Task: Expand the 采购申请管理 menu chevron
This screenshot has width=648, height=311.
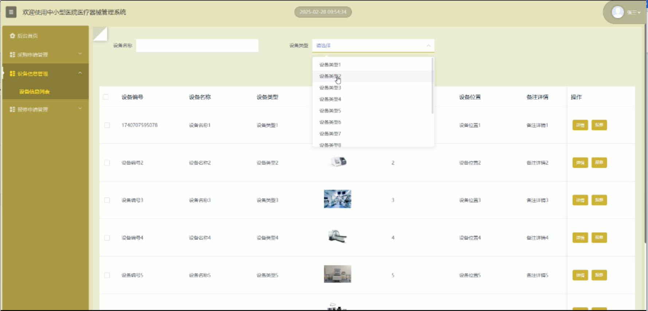Action: coord(80,54)
